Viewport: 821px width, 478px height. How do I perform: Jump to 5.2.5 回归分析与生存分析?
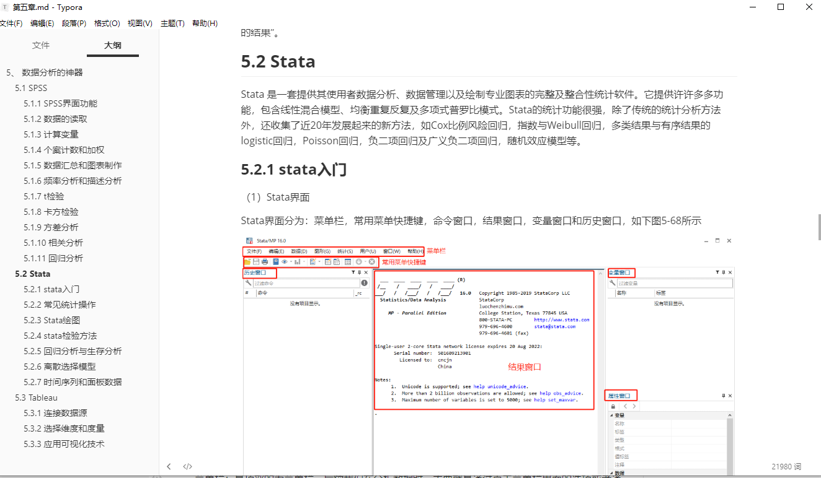tap(73, 351)
